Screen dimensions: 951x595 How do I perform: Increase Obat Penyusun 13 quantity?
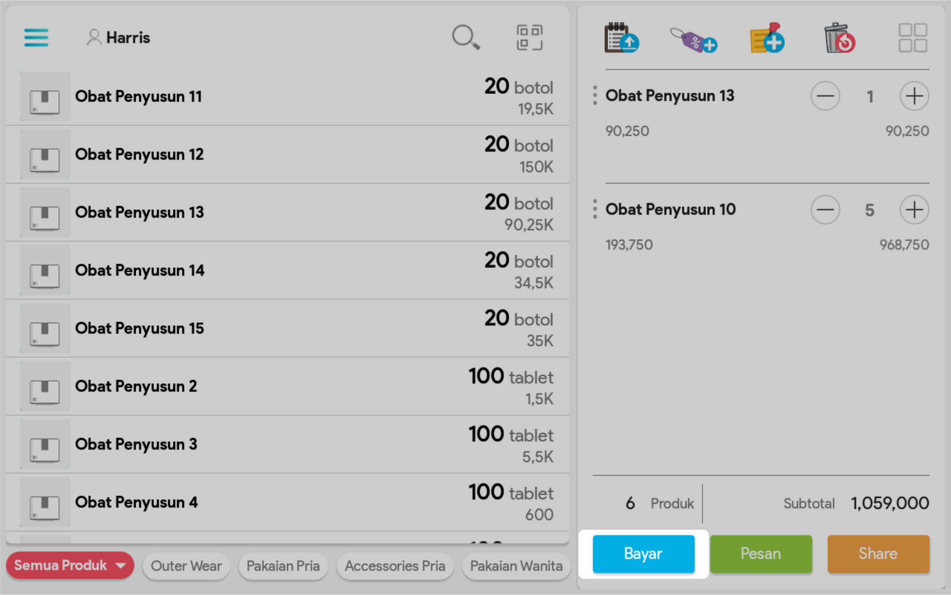(x=914, y=96)
